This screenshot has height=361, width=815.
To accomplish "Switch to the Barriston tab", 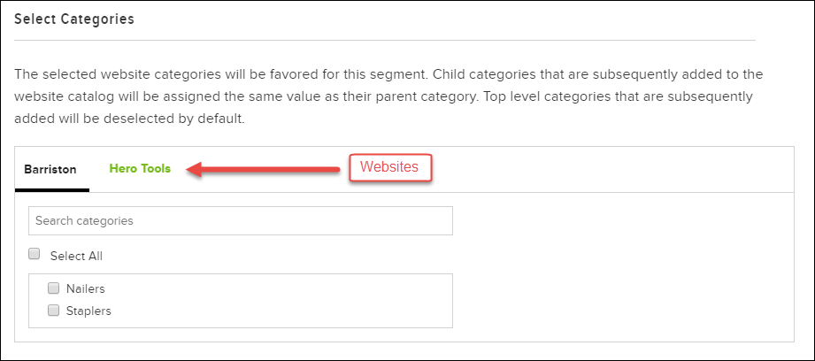I will [x=50, y=169].
